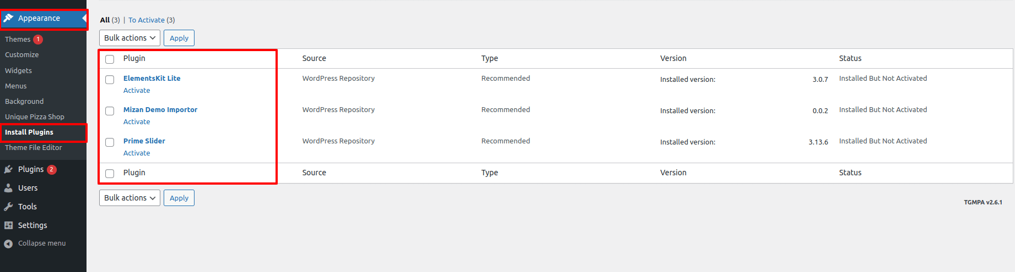Open the top Bulk actions dropdown

coord(129,38)
